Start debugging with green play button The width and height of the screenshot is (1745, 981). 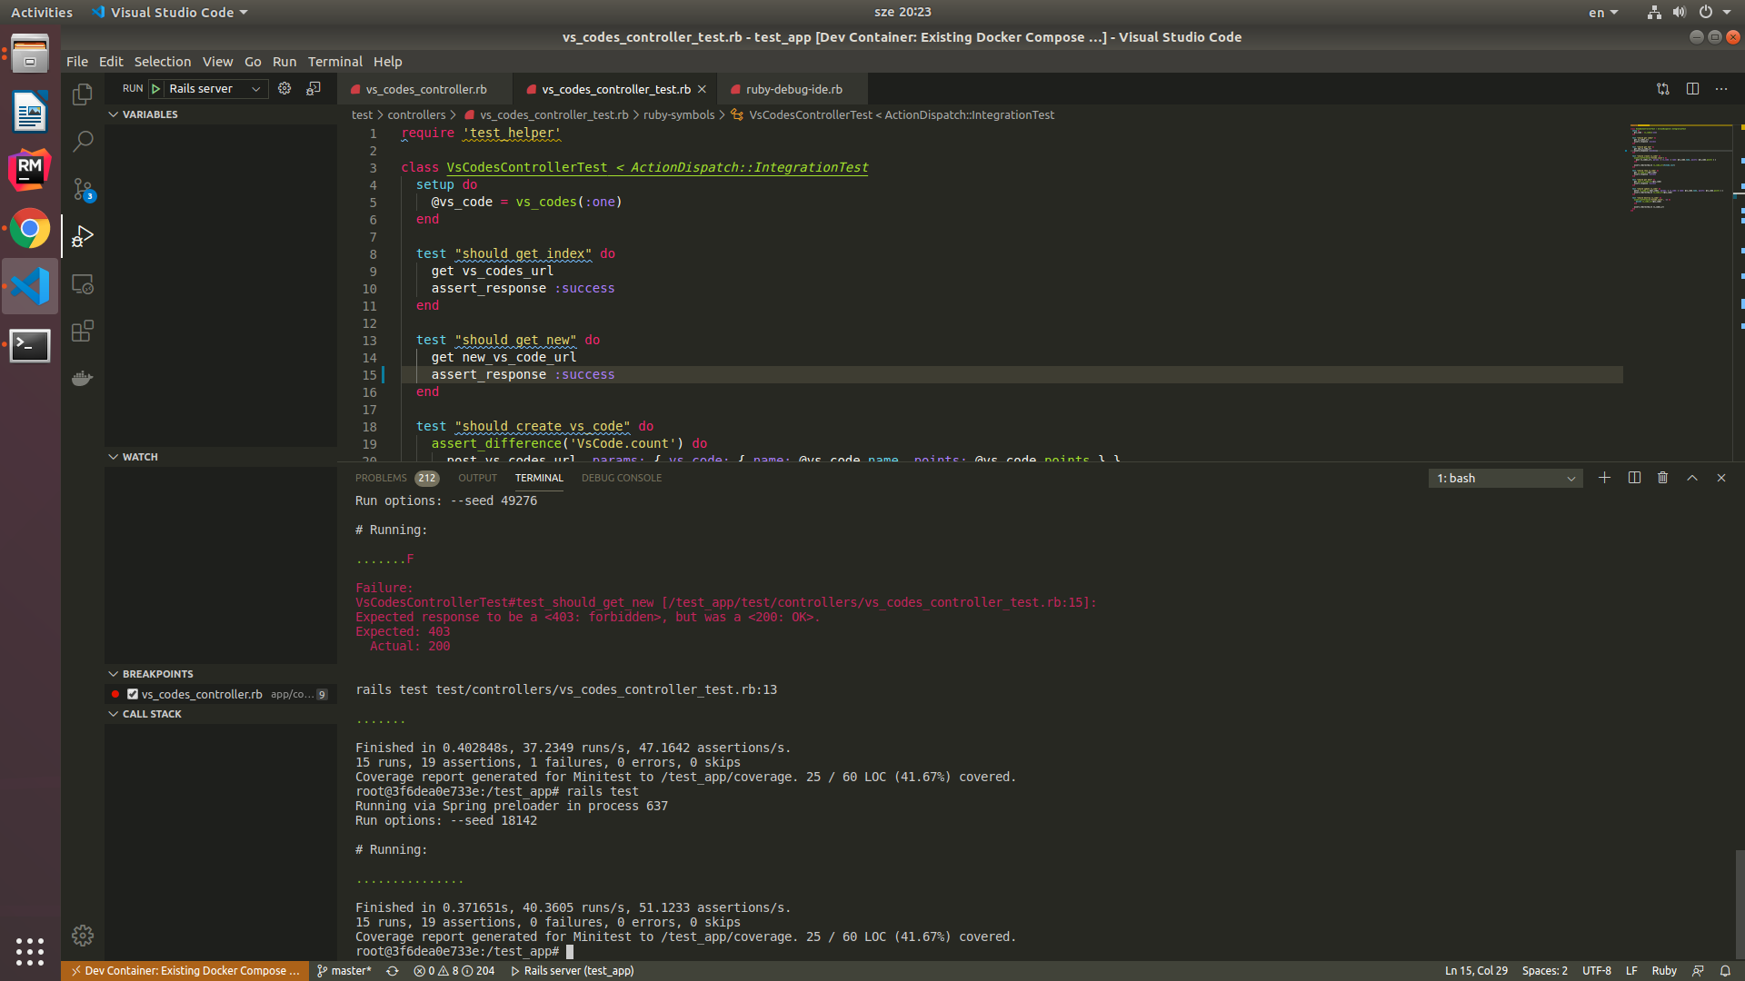pos(156,88)
